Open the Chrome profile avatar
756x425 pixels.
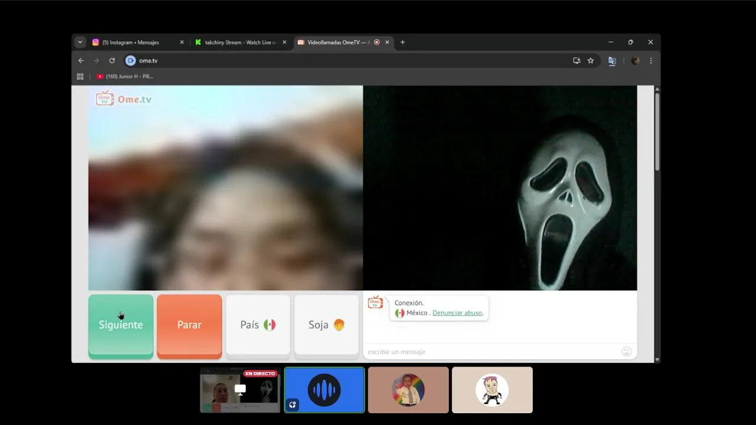[x=636, y=61]
